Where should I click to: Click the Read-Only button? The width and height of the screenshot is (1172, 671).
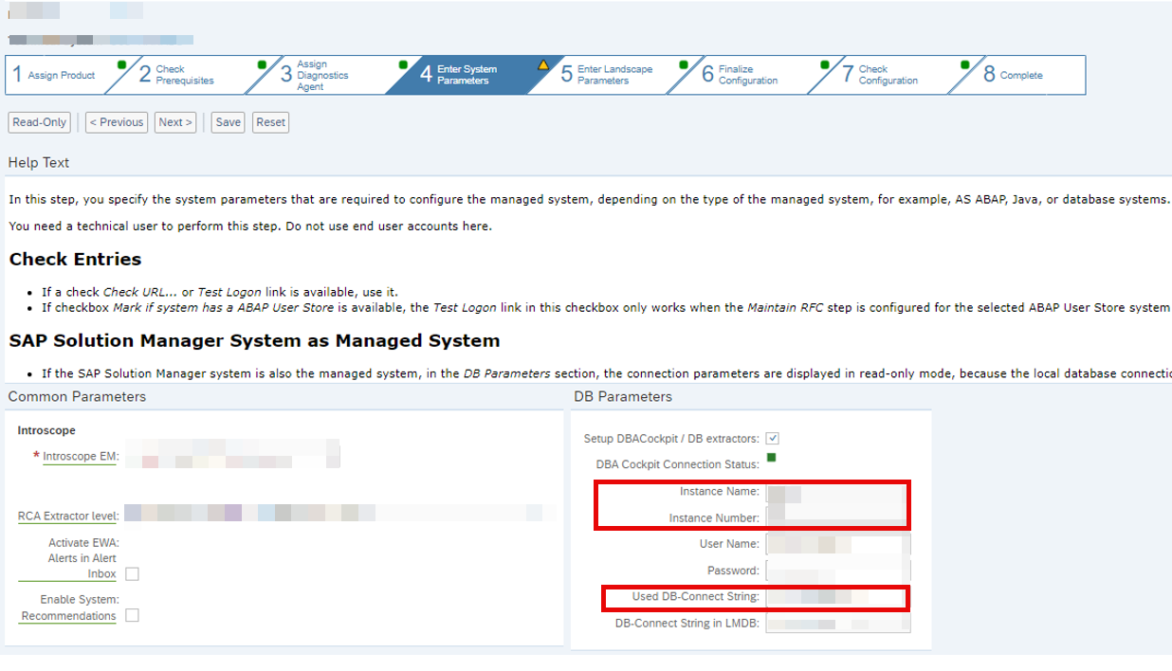click(x=40, y=122)
